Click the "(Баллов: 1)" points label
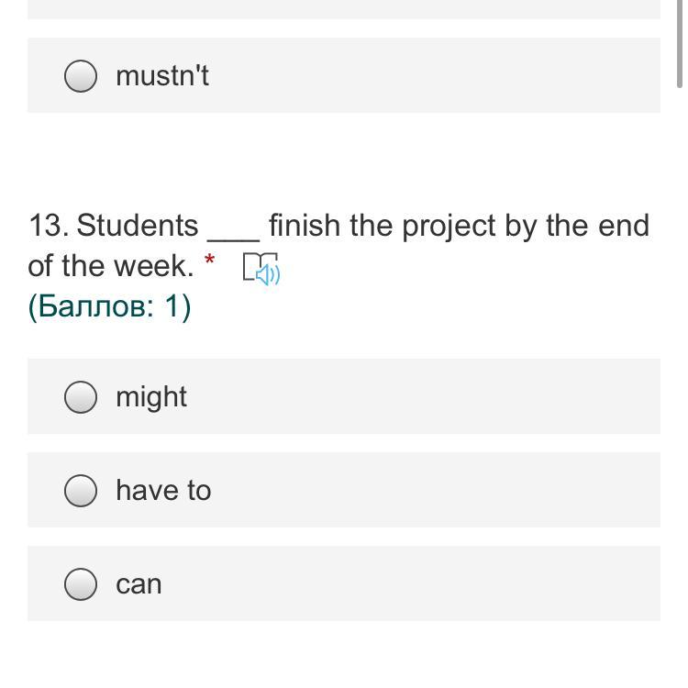The width and height of the screenshot is (688, 688). click(109, 306)
